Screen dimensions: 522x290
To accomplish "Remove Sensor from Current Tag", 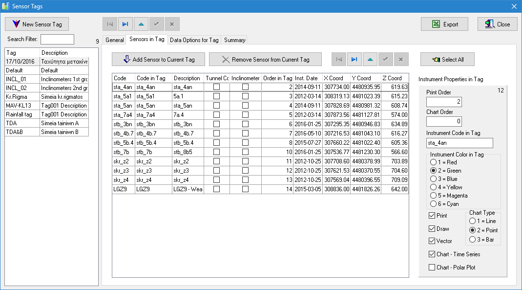I will pos(265,59).
